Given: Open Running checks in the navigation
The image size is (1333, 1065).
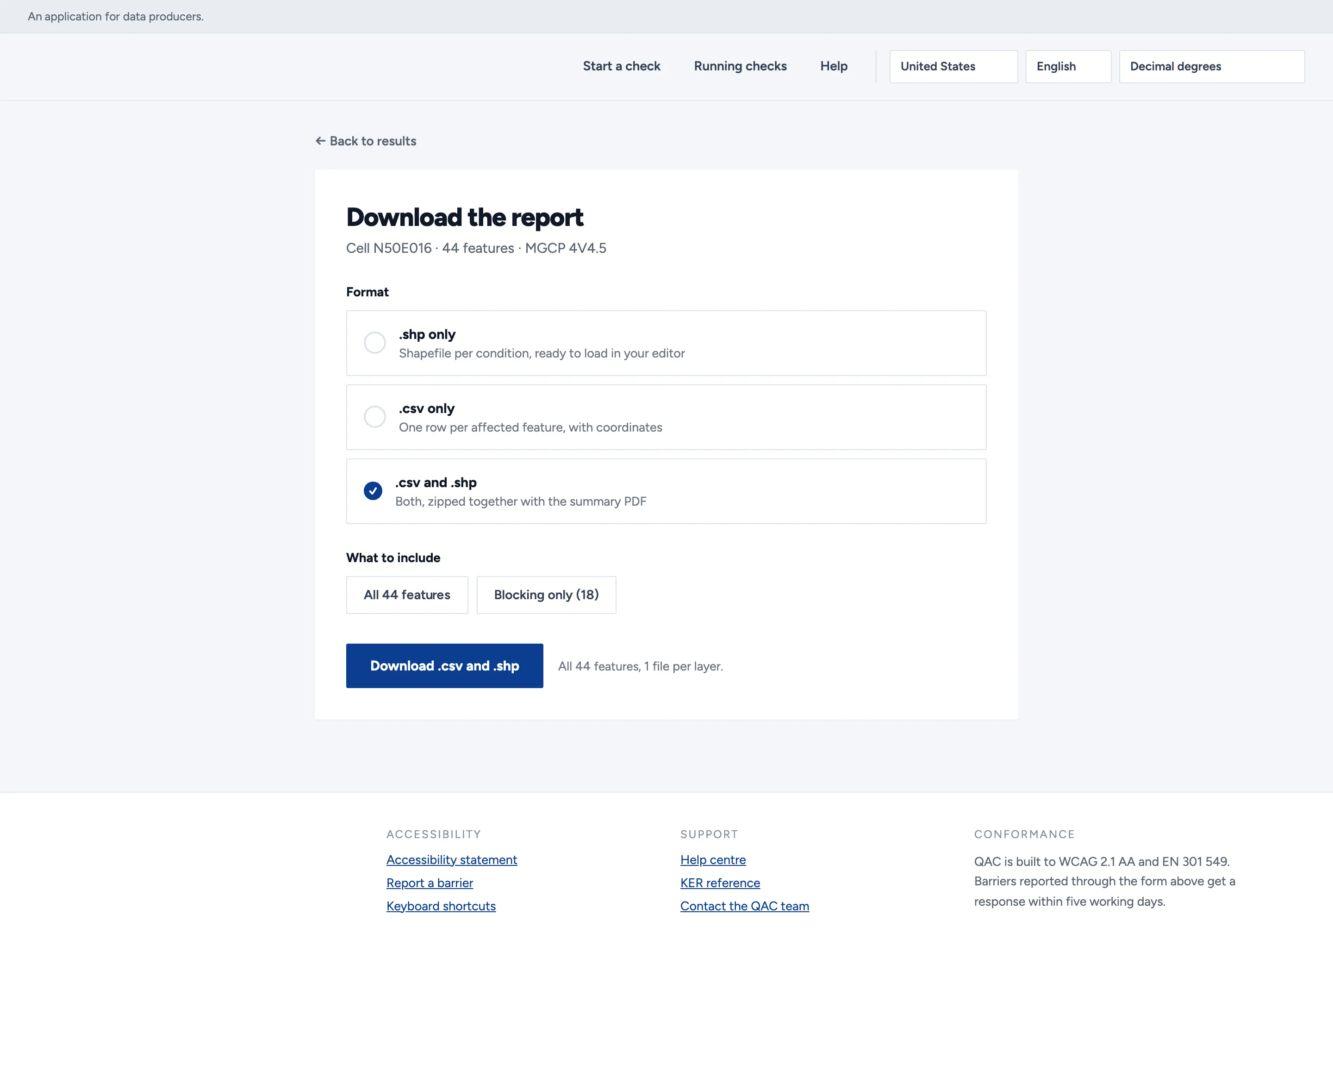Looking at the screenshot, I should click(x=740, y=66).
